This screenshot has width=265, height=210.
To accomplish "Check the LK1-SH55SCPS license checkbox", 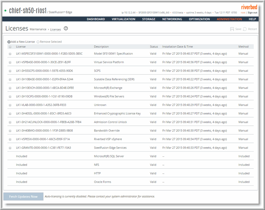I will (x=10, y=71).
